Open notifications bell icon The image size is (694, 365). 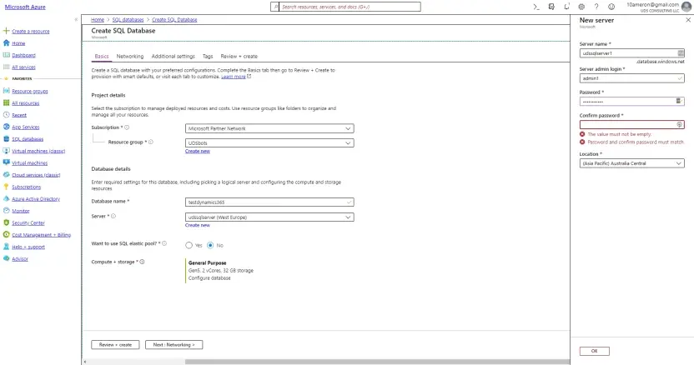(566, 7)
